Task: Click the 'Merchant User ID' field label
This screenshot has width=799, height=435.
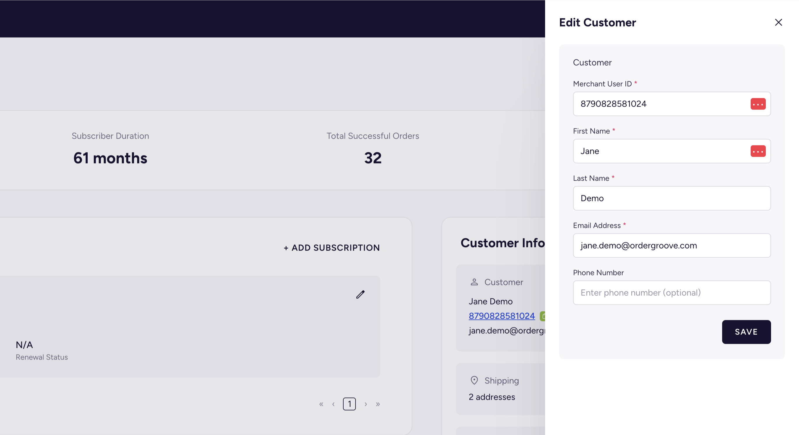Action: [602, 84]
